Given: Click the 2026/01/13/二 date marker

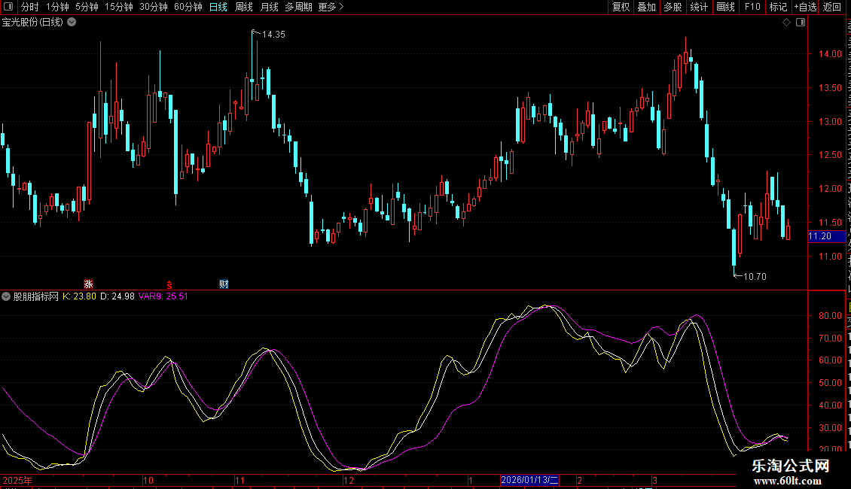Looking at the screenshot, I should [x=529, y=480].
